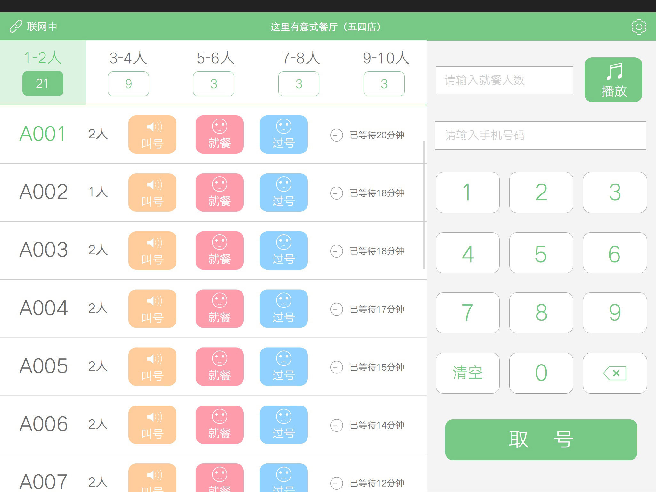Mark A006 as passed (过号)
This screenshot has height=492, width=656.
284,425
